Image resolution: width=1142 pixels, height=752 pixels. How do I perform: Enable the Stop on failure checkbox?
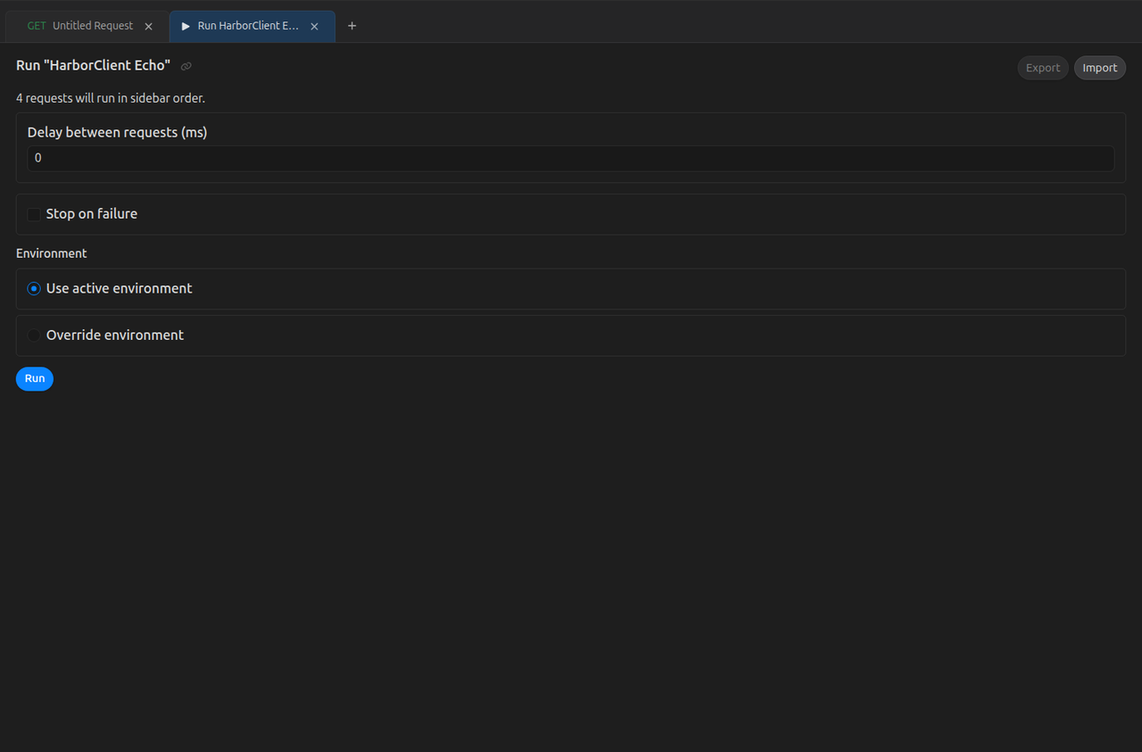tap(34, 214)
